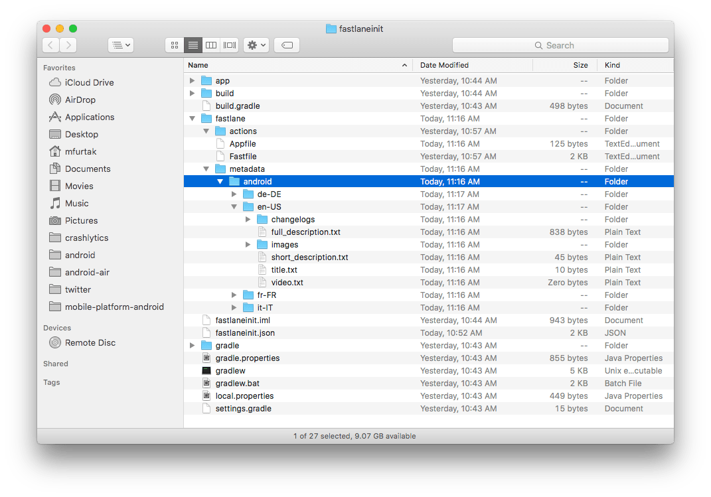Click the Date Modified column header

coord(446,65)
